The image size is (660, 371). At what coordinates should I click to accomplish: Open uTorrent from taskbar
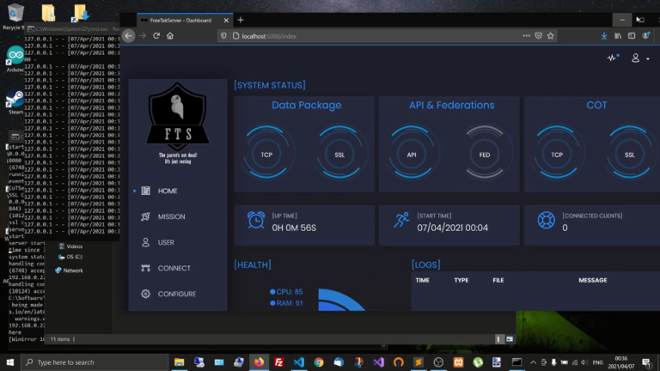(478, 362)
